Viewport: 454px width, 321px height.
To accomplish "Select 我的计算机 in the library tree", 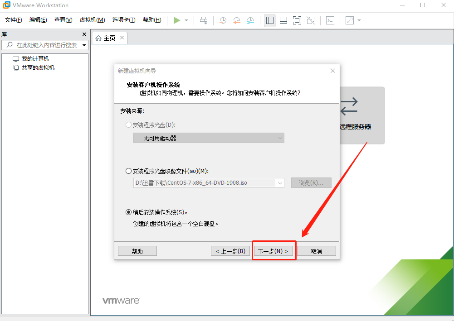I will point(31,59).
